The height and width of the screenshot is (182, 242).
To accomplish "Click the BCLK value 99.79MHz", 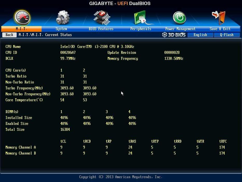I will [68, 58].
